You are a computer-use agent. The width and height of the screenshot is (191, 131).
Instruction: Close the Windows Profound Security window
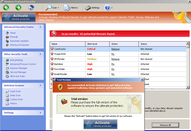click(189, 2)
